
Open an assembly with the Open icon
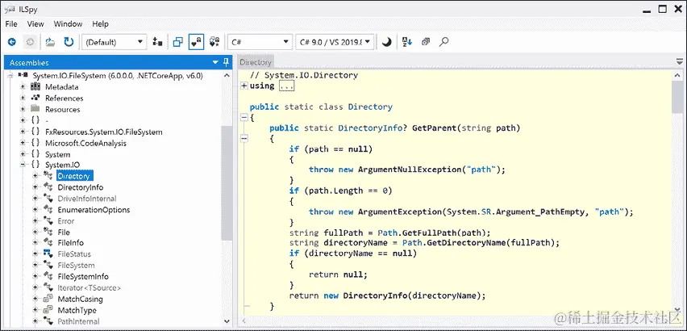51,42
